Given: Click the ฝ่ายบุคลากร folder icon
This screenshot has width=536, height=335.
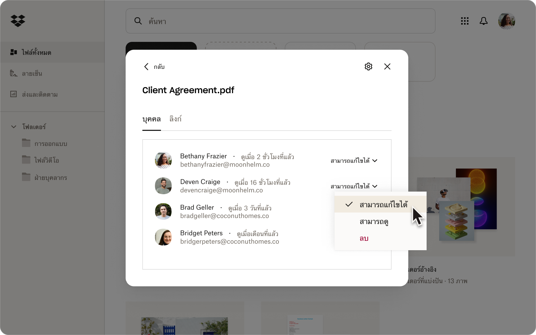Looking at the screenshot, I should 26,177.
